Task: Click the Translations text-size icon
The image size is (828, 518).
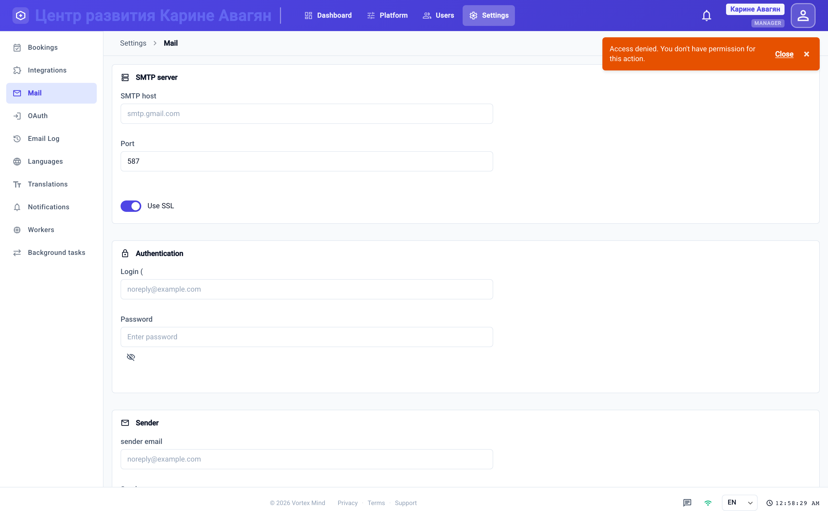Action: click(17, 185)
